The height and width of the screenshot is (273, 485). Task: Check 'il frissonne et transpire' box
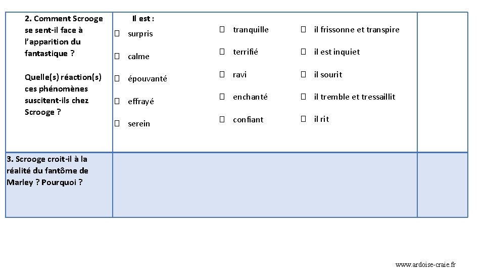pyautogui.click(x=304, y=29)
